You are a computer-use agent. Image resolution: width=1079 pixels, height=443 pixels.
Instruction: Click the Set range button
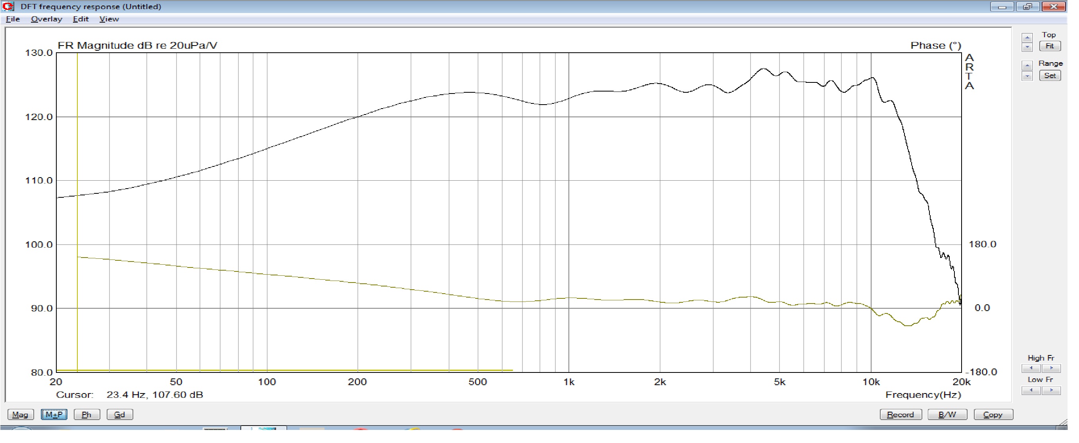pos(1049,76)
